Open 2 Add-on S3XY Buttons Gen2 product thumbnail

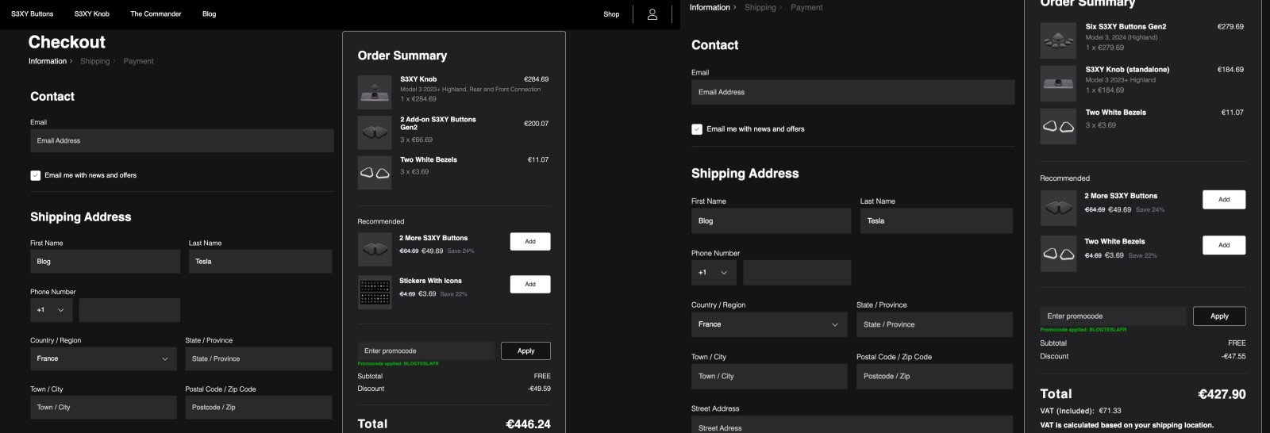pos(375,132)
